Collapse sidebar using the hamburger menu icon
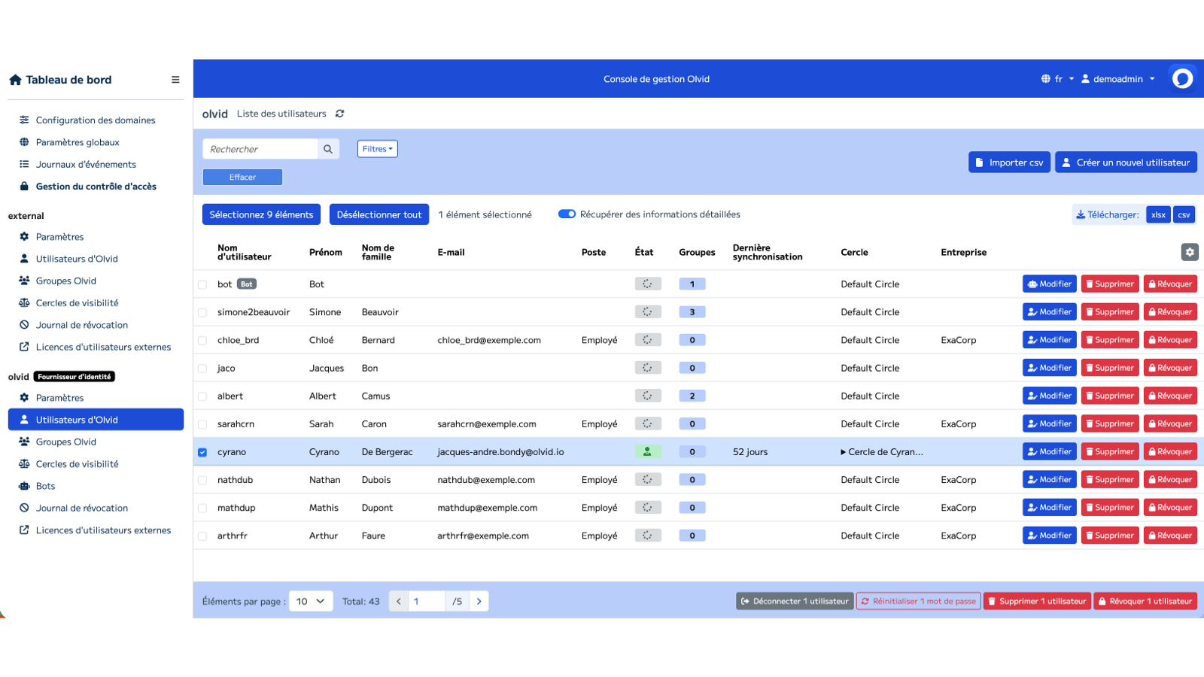 175,80
